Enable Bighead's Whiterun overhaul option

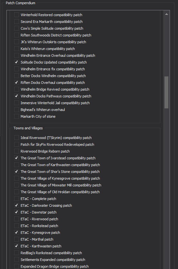(x=16, y=110)
